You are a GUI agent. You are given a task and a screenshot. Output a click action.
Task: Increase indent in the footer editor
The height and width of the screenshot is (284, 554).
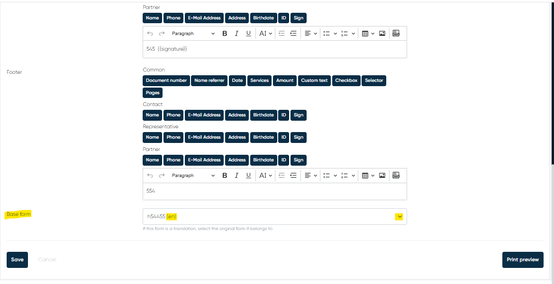[x=293, y=176]
